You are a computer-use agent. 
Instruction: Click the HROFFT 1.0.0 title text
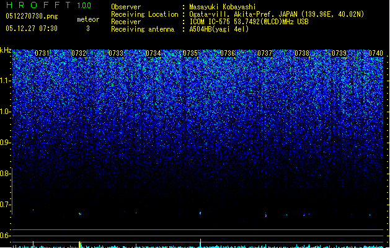click(x=48, y=5)
